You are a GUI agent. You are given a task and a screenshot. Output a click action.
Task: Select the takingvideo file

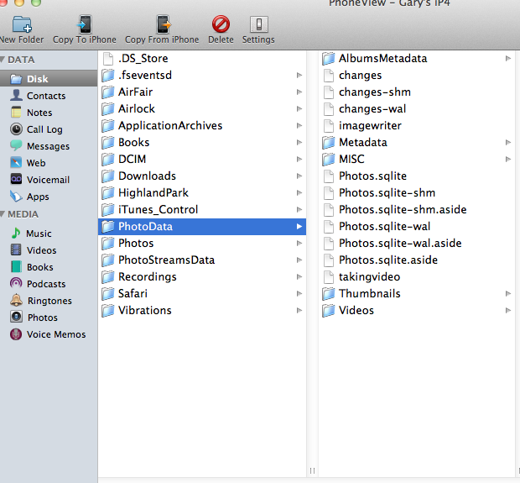pos(417,276)
